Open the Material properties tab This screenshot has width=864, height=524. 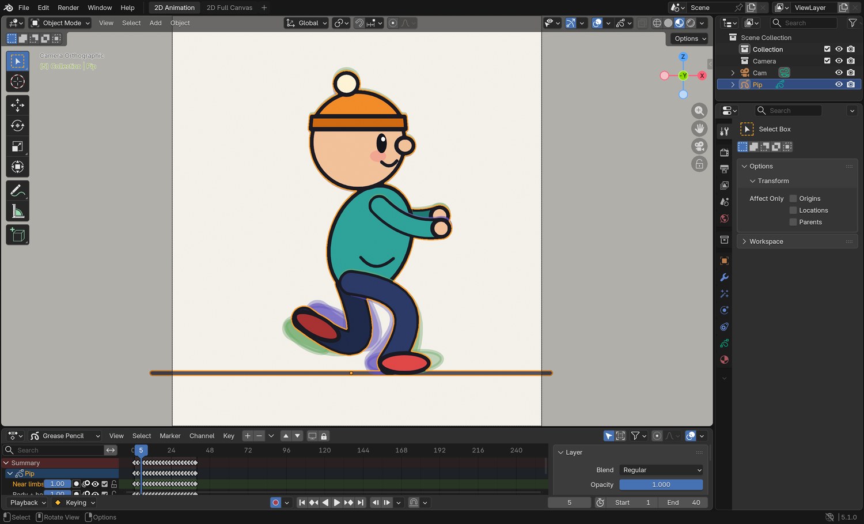pos(725,360)
